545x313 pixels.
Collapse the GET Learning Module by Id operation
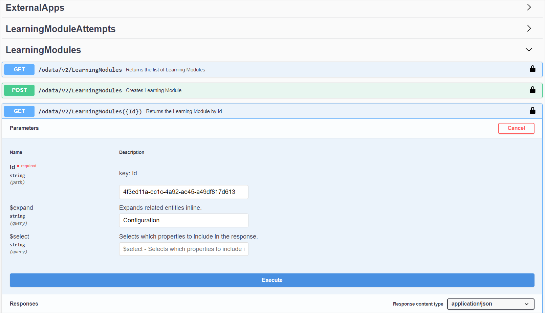(x=184, y=111)
